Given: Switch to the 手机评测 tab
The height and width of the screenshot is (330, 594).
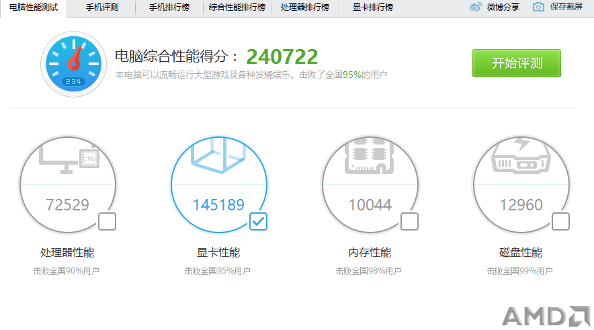Looking at the screenshot, I should 102,7.
